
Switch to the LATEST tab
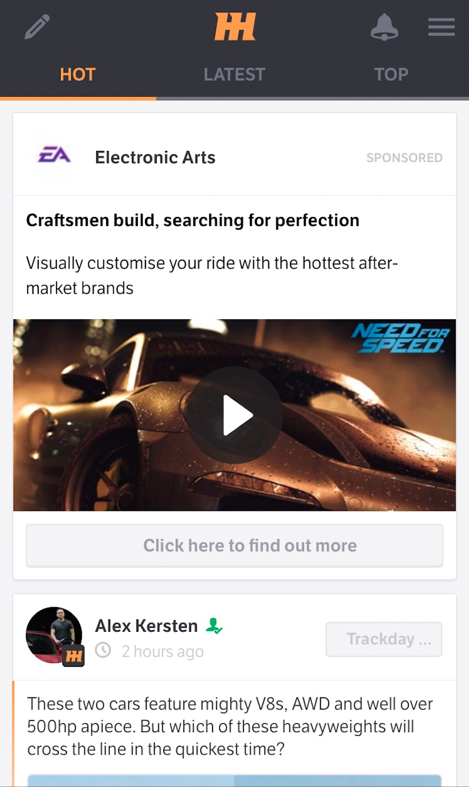(234, 74)
